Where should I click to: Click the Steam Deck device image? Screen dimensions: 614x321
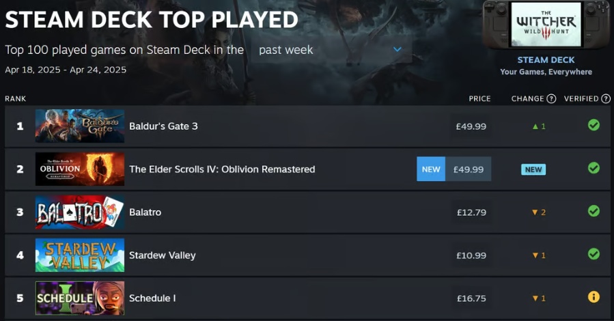(546, 25)
